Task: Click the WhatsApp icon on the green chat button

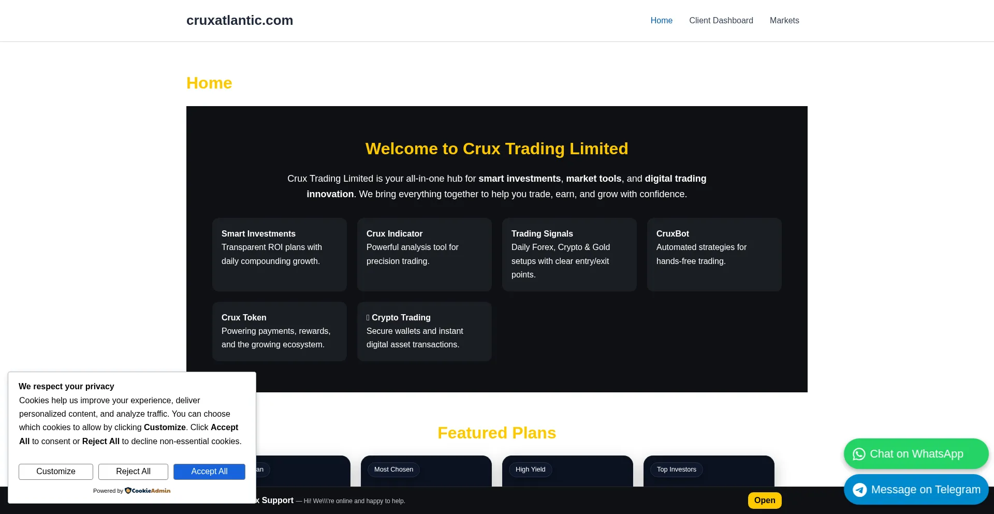Action: [x=859, y=453]
